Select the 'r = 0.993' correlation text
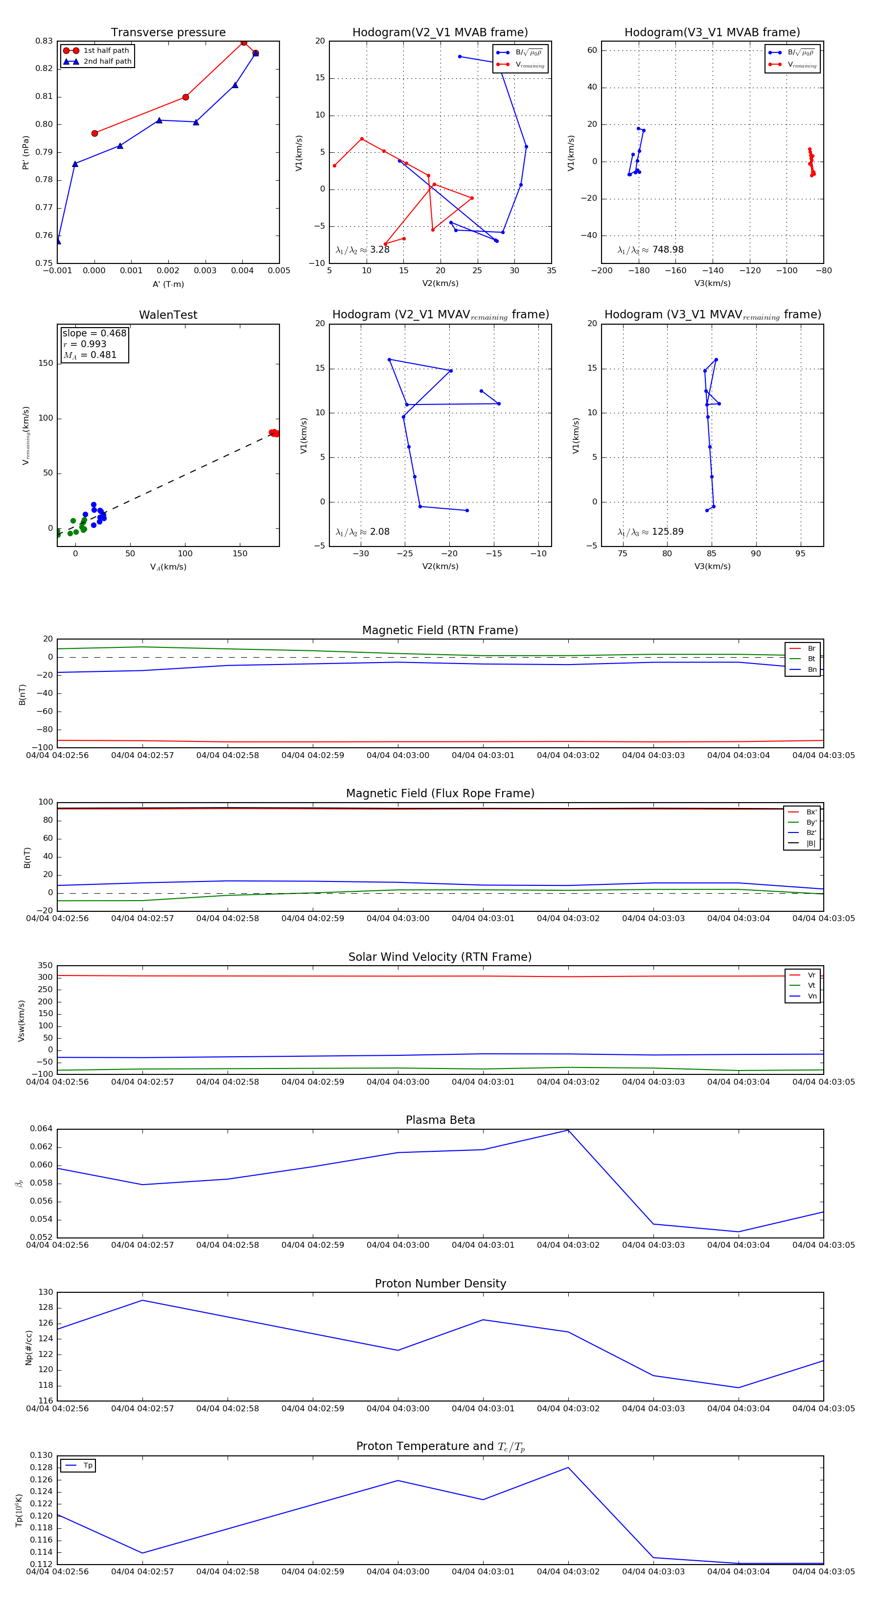The height and width of the screenshot is (1616, 881). 85,344
